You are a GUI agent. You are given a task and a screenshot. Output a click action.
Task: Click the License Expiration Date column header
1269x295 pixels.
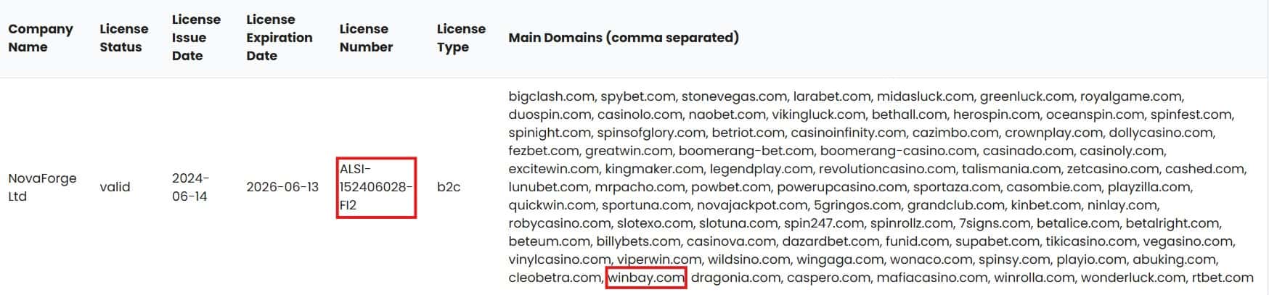point(279,38)
